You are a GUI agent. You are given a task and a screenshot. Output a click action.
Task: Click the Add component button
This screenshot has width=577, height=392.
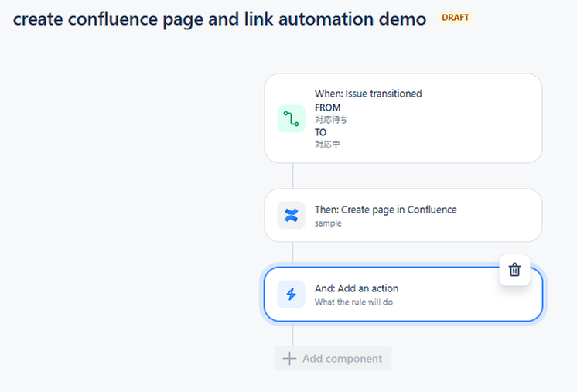point(333,359)
